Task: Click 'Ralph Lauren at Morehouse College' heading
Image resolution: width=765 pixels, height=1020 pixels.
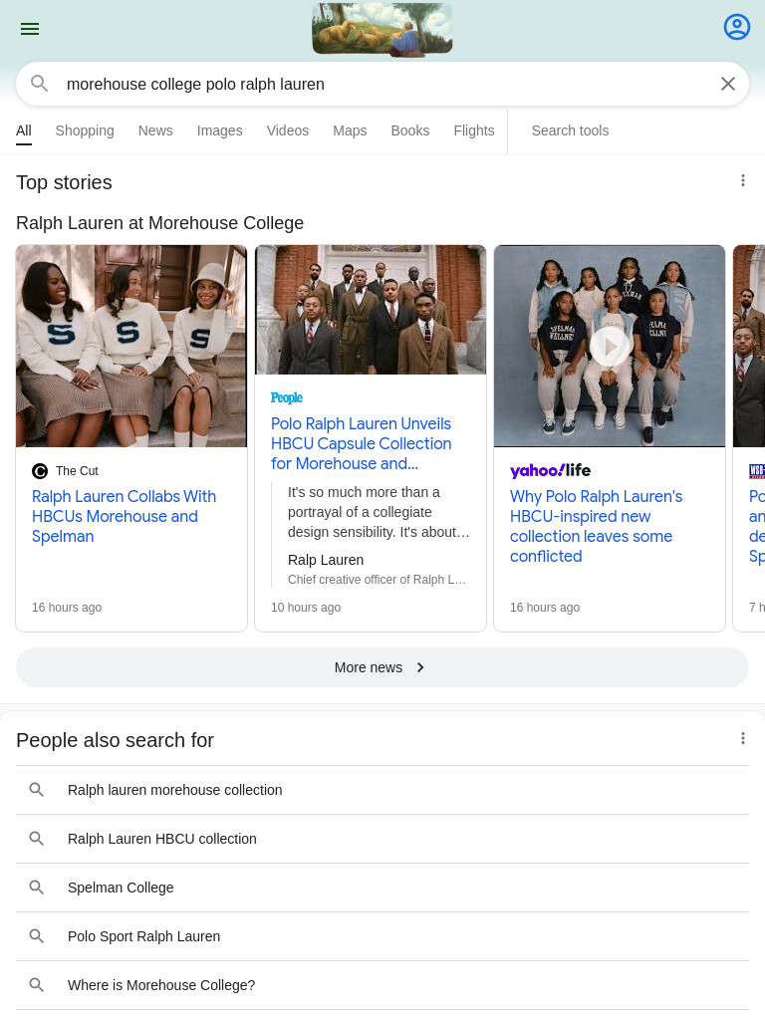Action: tap(160, 223)
